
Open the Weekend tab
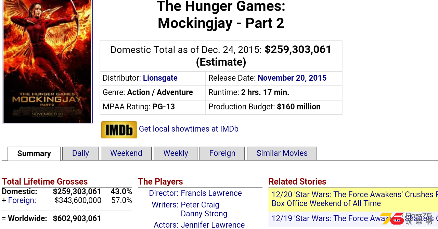(126, 153)
